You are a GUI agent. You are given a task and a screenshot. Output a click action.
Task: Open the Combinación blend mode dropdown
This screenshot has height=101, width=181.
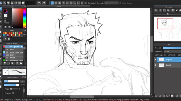point(172,51)
